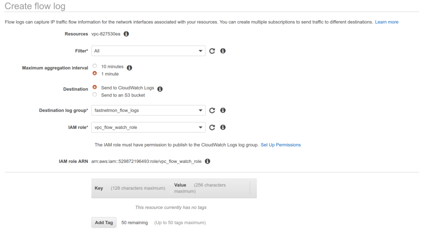The image size is (424, 232).
Task: Click the '50 remaining' tags text
Action: (135, 222)
